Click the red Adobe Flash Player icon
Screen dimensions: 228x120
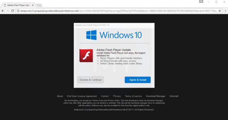click(x=86, y=56)
